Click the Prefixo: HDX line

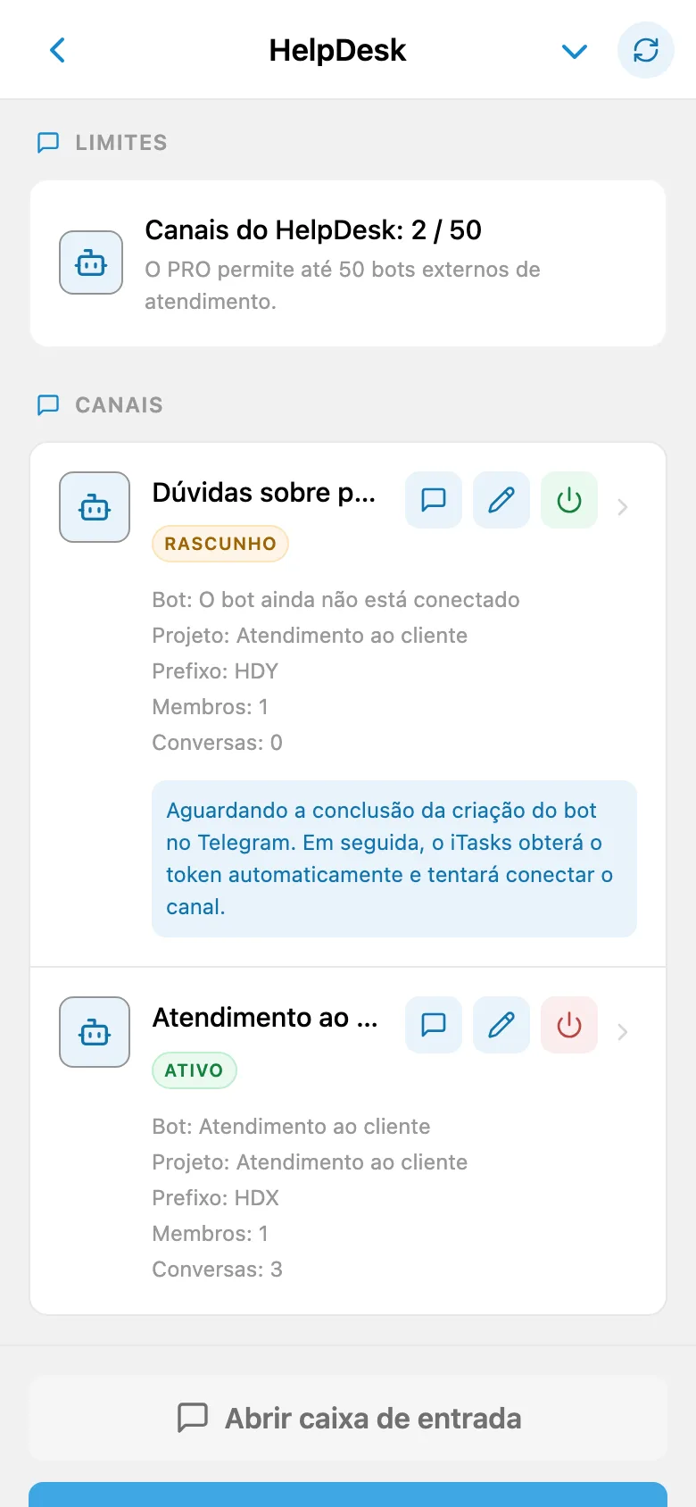click(216, 1198)
